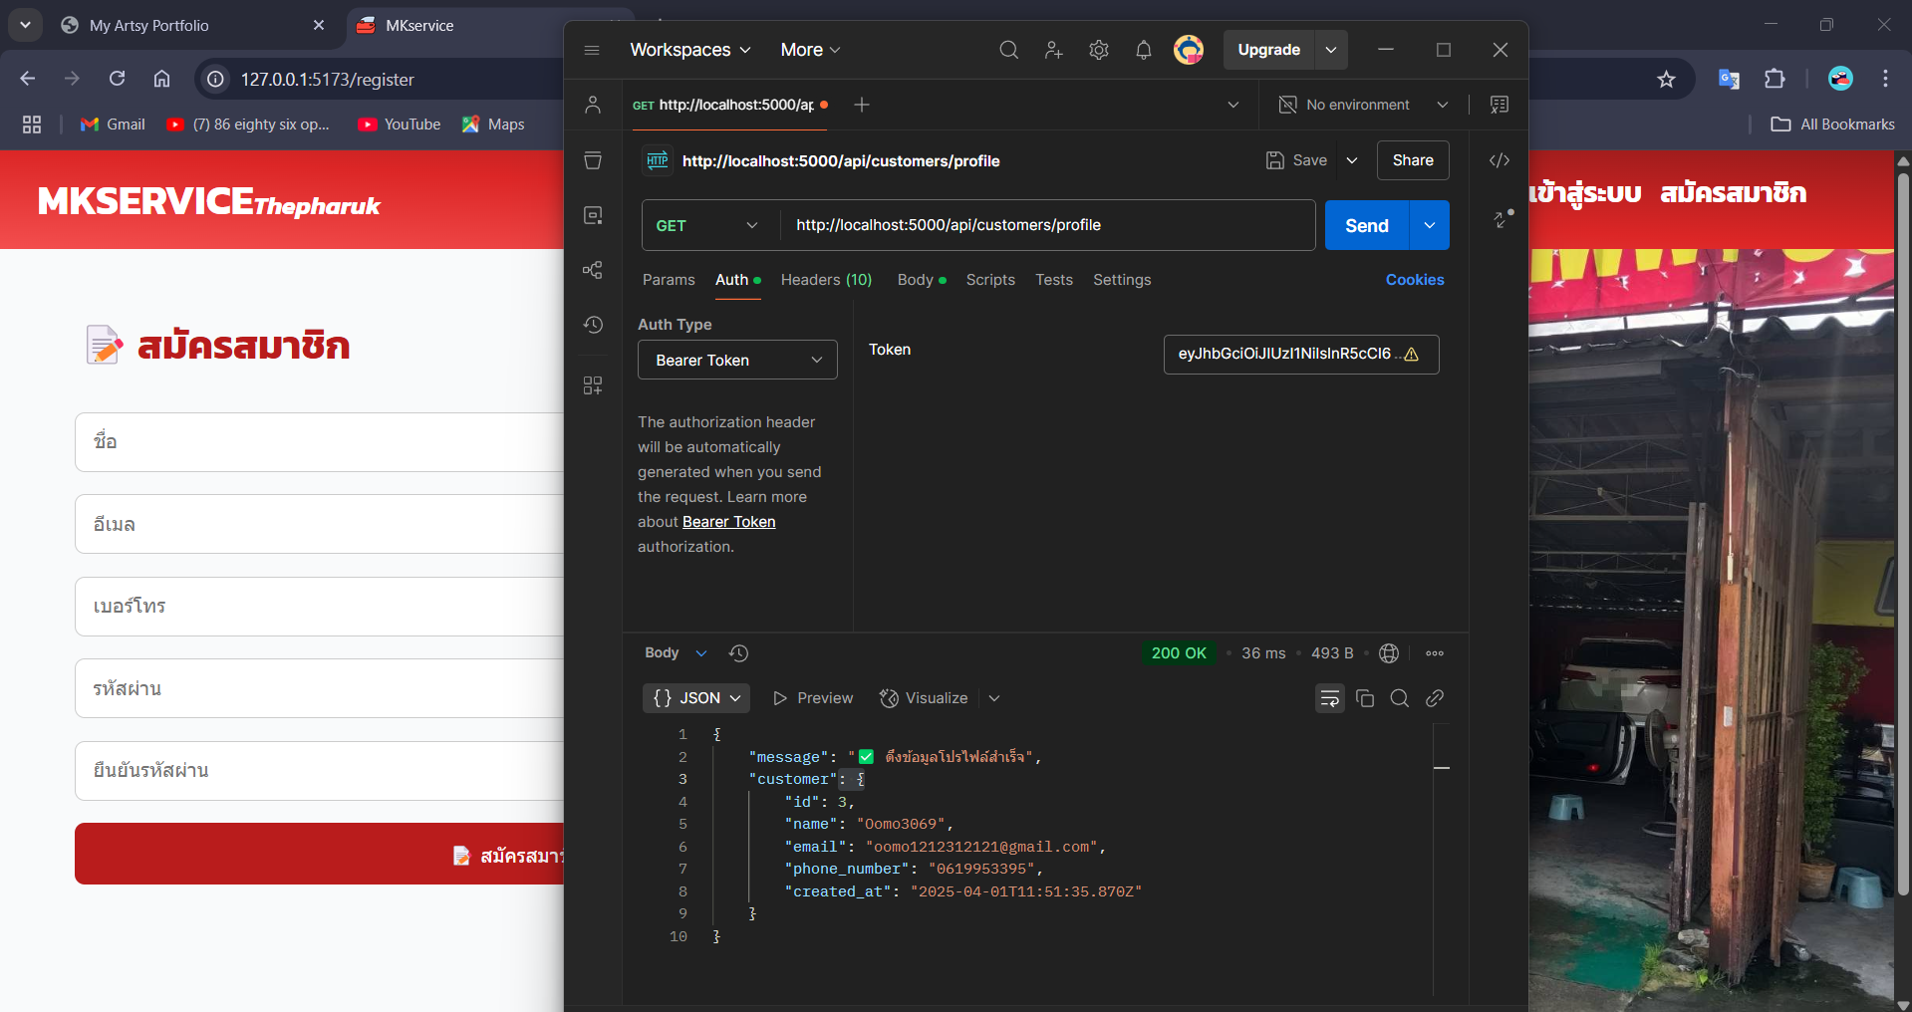The width and height of the screenshot is (1912, 1012).
Task: Click the อีเมล field on register page
Action: point(319,524)
